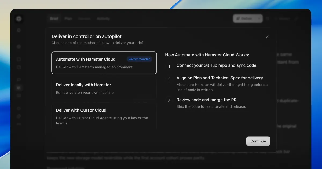This screenshot has width=322, height=169.
Task: Open the Activity tab behind the dialog
Action: pyautogui.click(x=103, y=19)
